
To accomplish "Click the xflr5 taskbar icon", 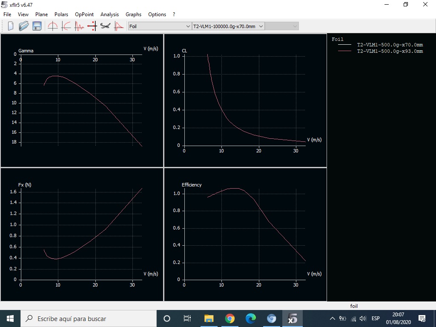I will 292,318.
